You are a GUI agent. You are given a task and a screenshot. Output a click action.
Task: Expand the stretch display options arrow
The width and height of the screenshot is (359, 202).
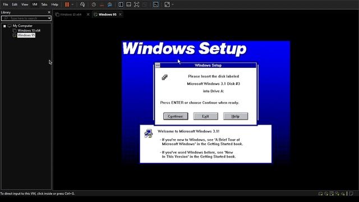[x=173, y=4]
